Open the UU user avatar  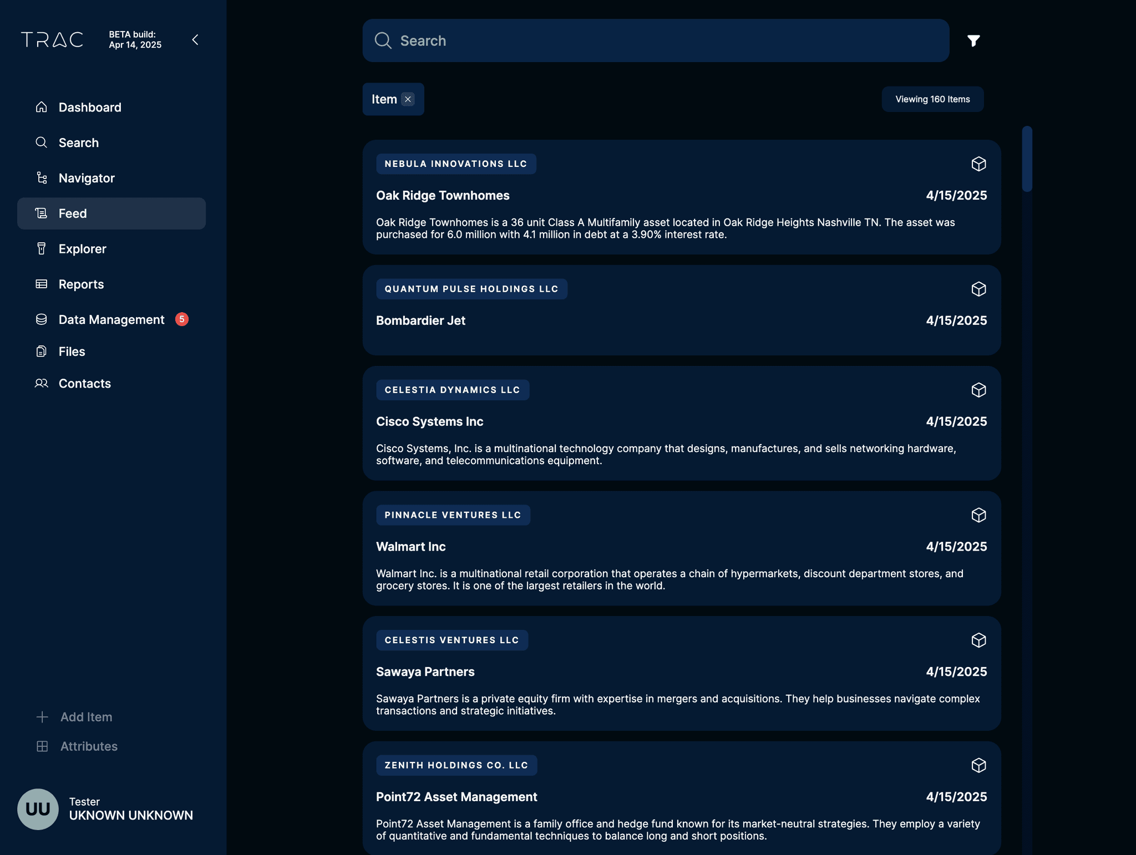pyautogui.click(x=38, y=809)
